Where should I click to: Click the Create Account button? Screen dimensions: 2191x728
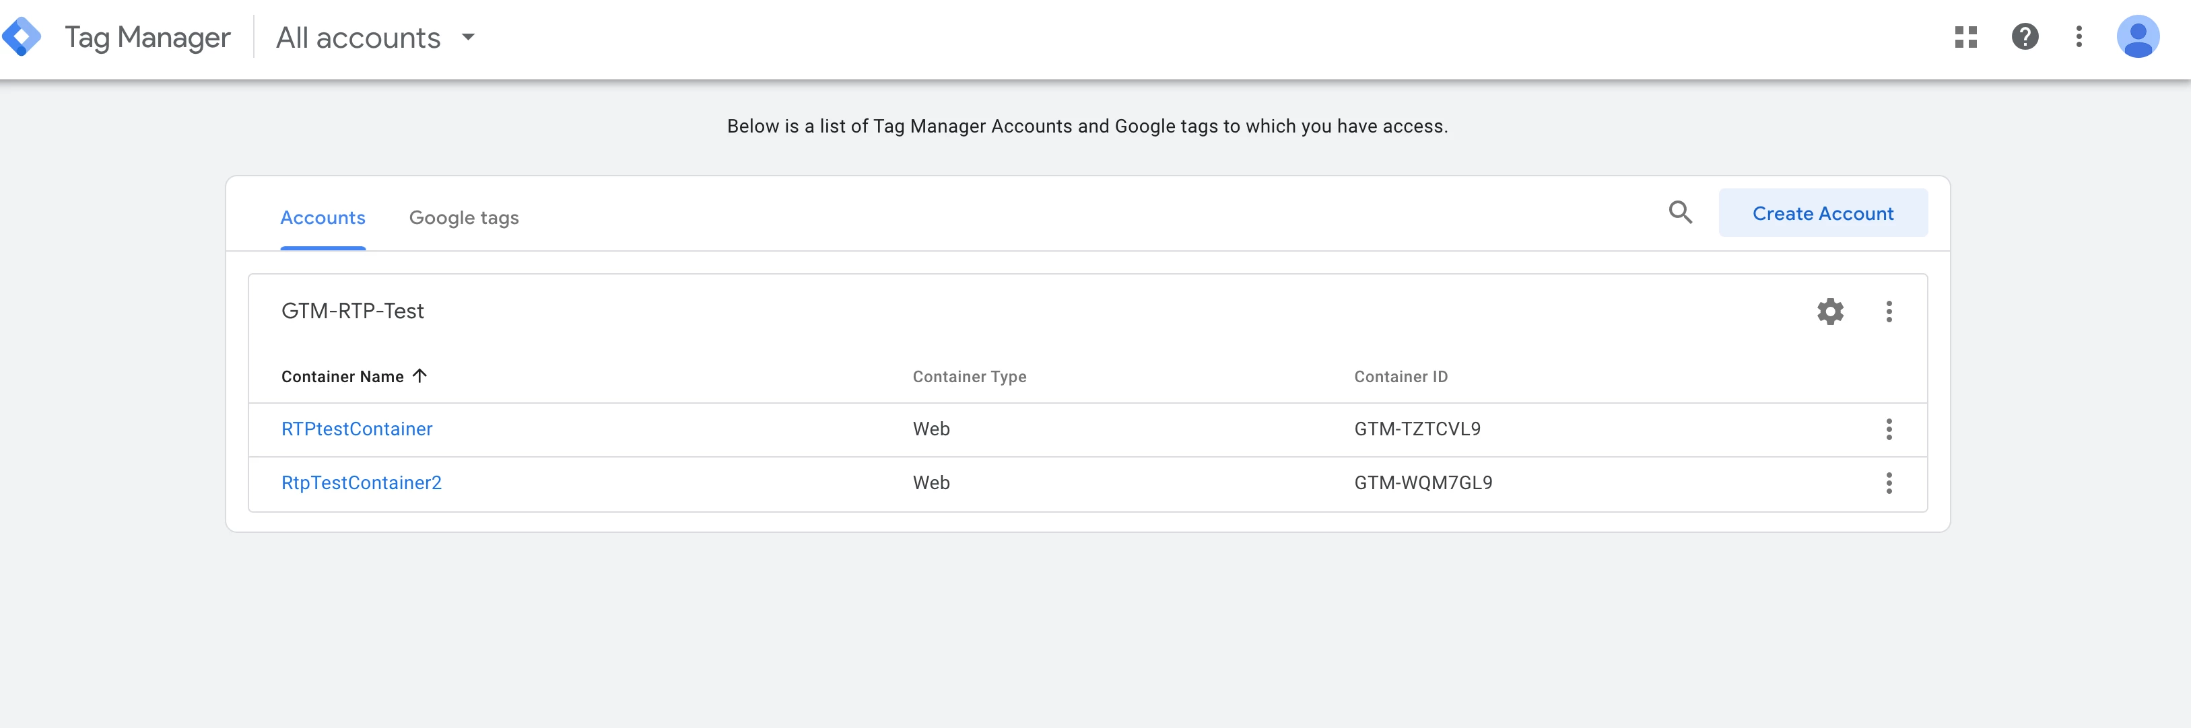pyautogui.click(x=1823, y=213)
